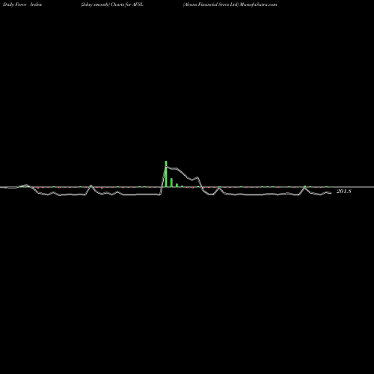The width and height of the screenshot is (374, 374).
Task: Click the '(2day smooth) Charts for AFSL' text
Action: (112, 4)
